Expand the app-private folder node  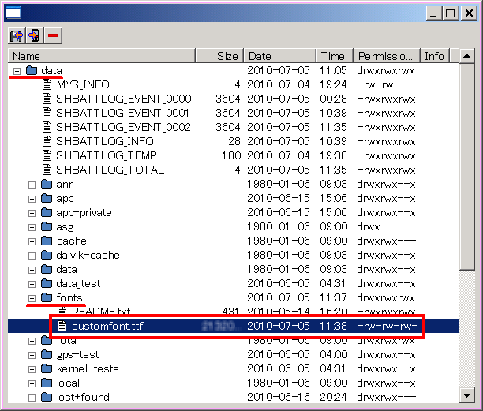click(32, 212)
